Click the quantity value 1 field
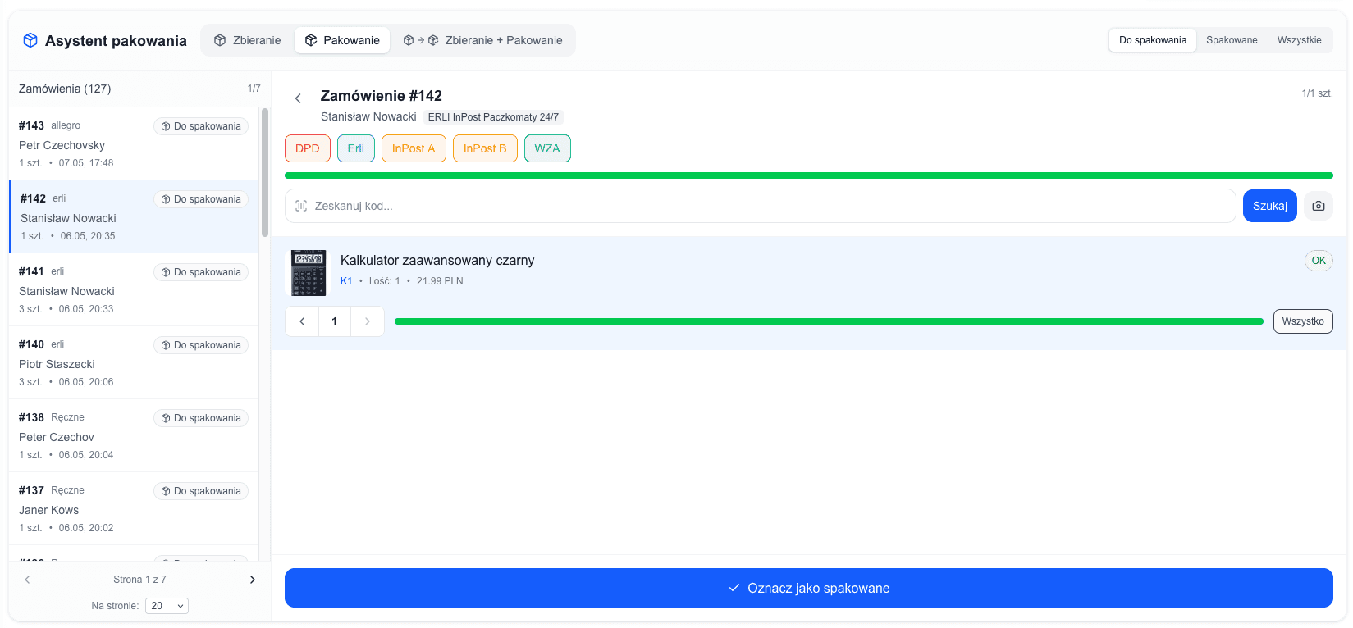 pyautogui.click(x=335, y=321)
